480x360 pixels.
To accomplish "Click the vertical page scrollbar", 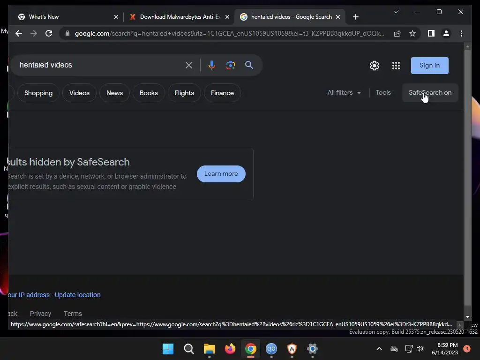I will pyautogui.click(x=467, y=178).
